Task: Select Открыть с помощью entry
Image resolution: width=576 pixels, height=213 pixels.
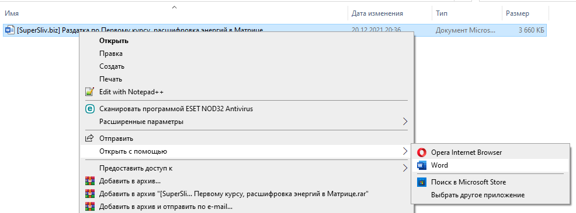Action: [x=247, y=151]
